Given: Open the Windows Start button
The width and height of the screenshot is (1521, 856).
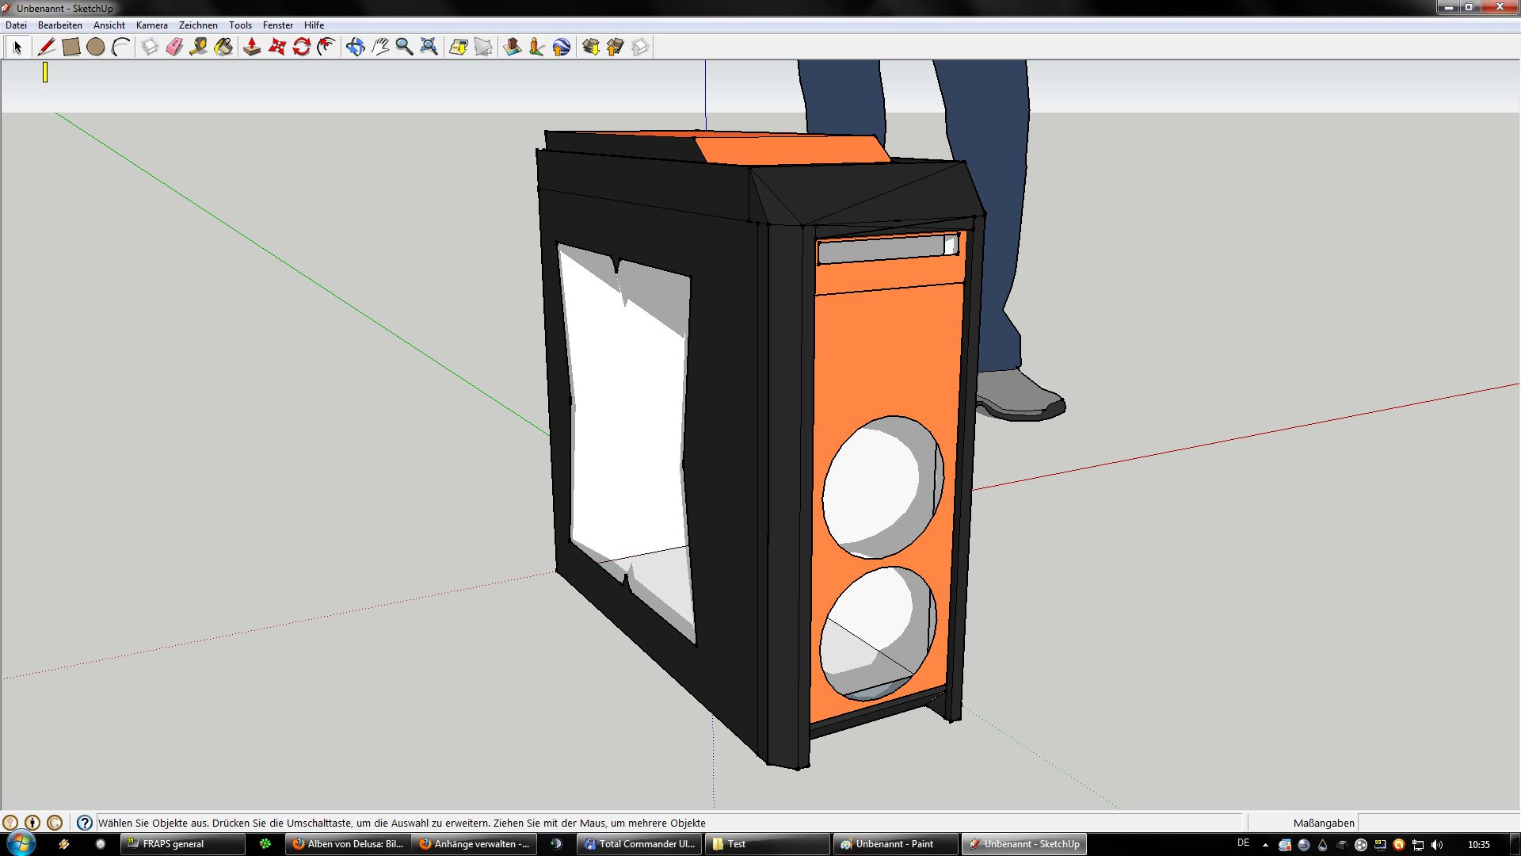Looking at the screenshot, I should click(x=21, y=843).
